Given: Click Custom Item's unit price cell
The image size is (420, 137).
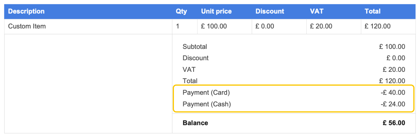Looking at the screenshot, I should coord(214,27).
